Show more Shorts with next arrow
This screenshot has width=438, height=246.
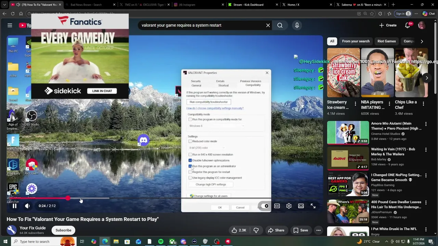[x=427, y=78]
